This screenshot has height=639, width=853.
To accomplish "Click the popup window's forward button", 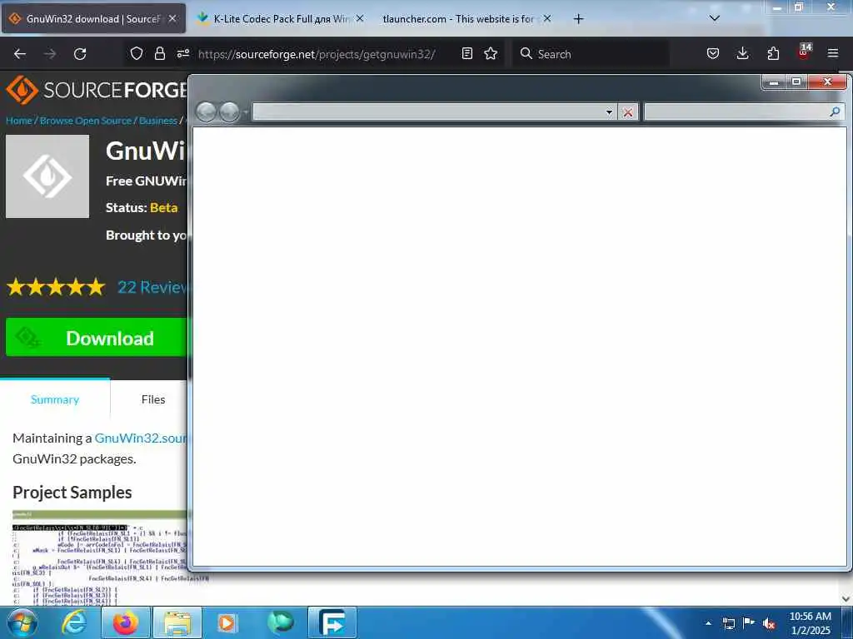I will 229,112.
